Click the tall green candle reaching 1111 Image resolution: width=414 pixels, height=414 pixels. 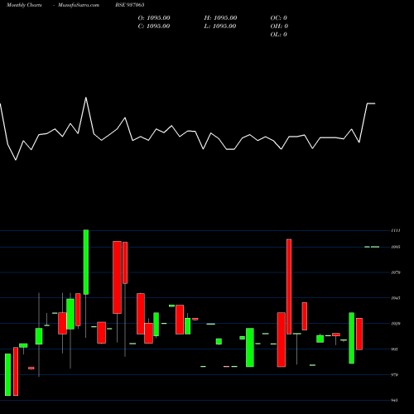(x=86, y=262)
